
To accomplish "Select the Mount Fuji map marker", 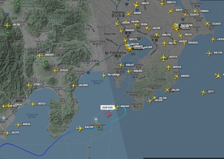I will tap(46, 63).
